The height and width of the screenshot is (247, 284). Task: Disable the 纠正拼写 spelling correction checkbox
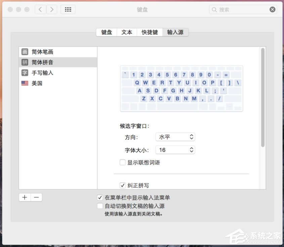tap(122, 185)
